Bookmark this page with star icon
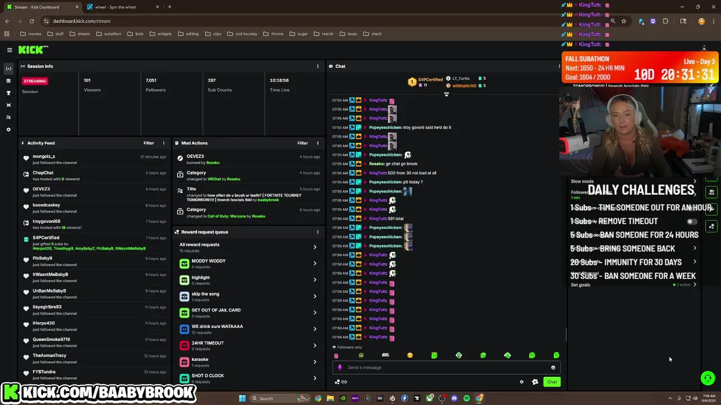Screen dimensions: 721x405 coord(624,21)
